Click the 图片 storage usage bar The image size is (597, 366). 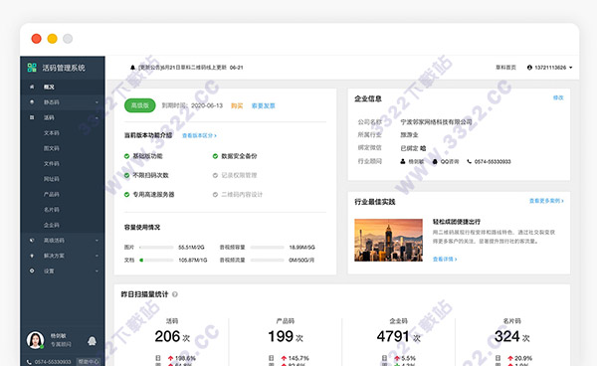pyautogui.click(x=156, y=248)
